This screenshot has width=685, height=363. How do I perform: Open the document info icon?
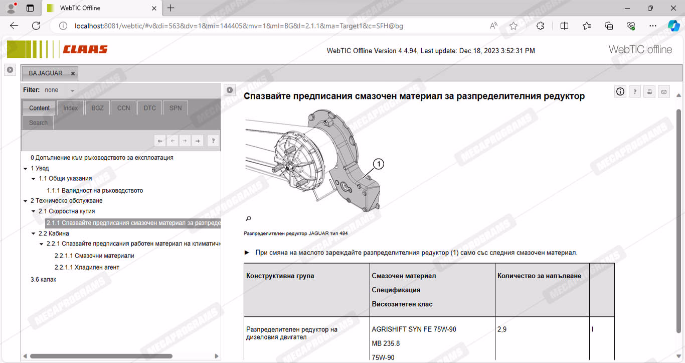(x=620, y=91)
